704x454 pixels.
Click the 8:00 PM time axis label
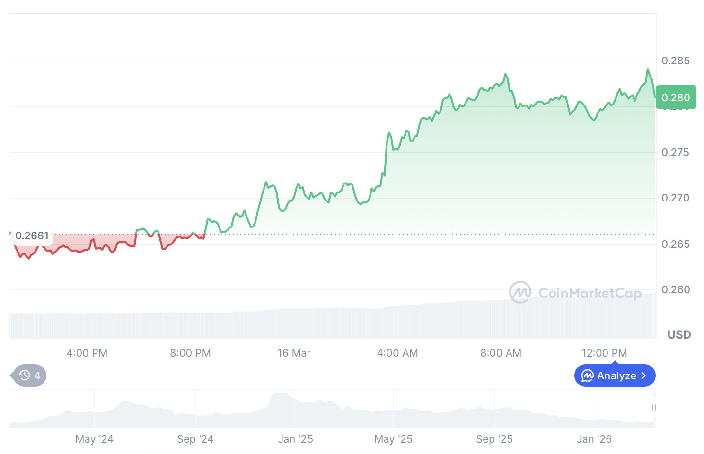[x=190, y=353]
